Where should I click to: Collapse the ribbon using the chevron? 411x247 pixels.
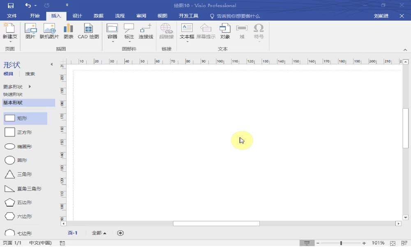(x=405, y=49)
